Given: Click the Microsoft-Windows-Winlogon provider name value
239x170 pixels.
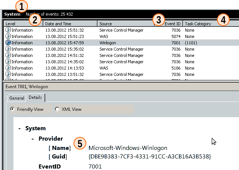Looking at the screenshot, I should click(x=128, y=148).
